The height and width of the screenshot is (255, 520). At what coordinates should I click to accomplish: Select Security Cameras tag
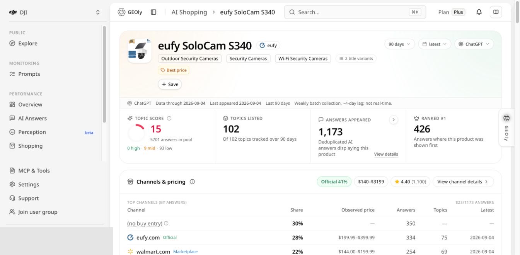[248, 59]
